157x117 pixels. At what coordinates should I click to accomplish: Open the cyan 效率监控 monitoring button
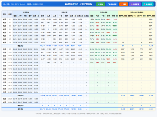(x=148, y=4)
